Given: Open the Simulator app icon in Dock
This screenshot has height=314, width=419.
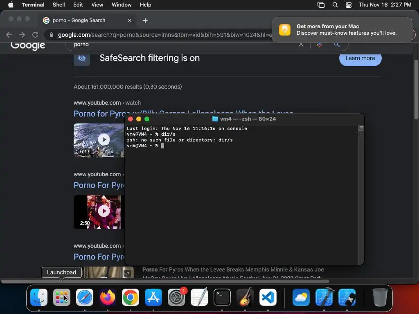Looking at the screenshot, I should click(x=347, y=297).
